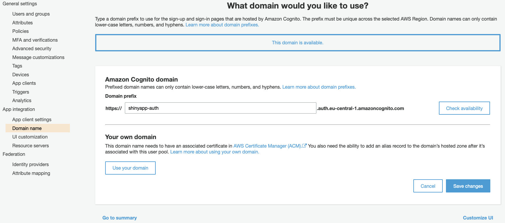
Task: Open General settings section
Action: [x=20, y=4]
